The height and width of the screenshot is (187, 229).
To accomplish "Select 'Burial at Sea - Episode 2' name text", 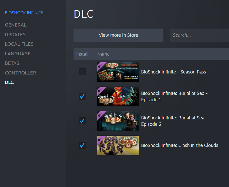I will pos(174,121).
